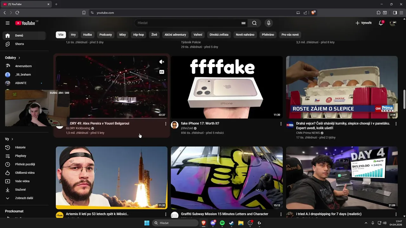
Task: Bookmark the page via address bar icon
Action: tap(84, 13)
